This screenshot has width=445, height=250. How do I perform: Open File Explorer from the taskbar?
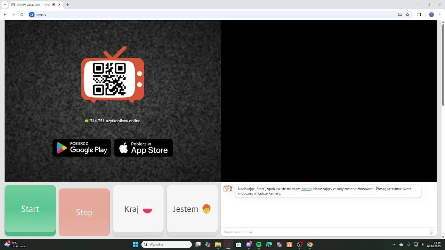coord(218,244)
